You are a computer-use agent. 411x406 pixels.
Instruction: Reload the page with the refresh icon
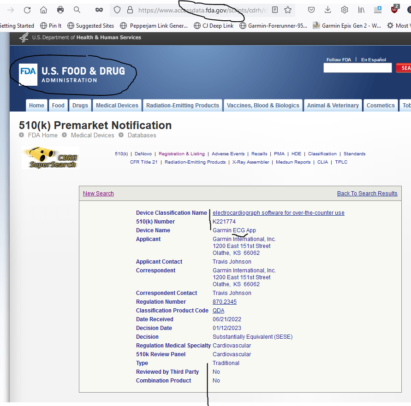click(x=27, y=10)
